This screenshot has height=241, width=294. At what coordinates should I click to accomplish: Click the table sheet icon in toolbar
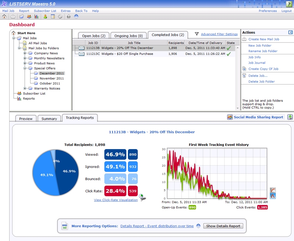click(53, 17)
